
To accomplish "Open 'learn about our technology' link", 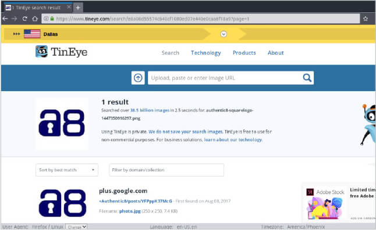I will (x=233, y=139).
